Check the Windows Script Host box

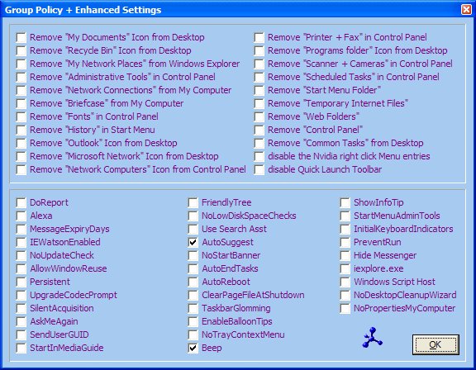tap(345, 282)
